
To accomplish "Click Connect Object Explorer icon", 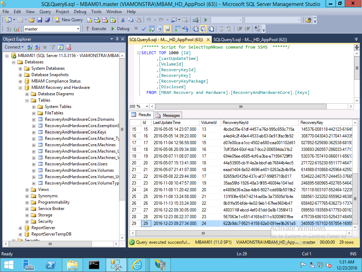I will coord(29,47).
